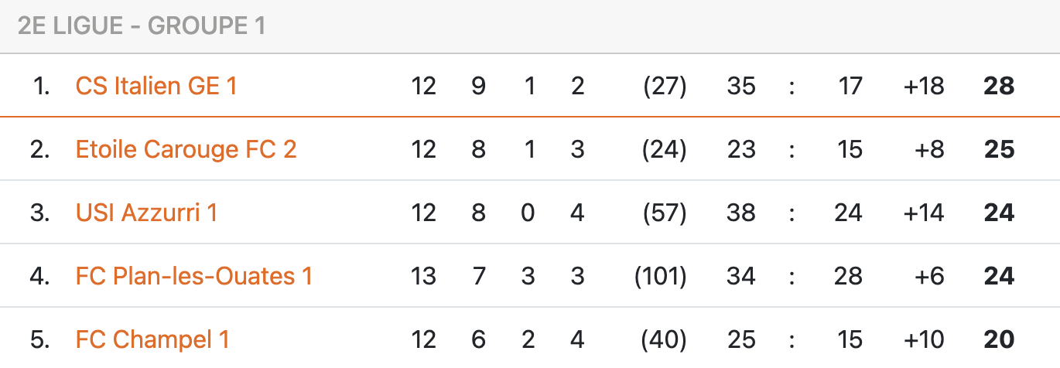Click the (57) value for USI Azzurri
1060x368 pixels.
pos(665,213)
